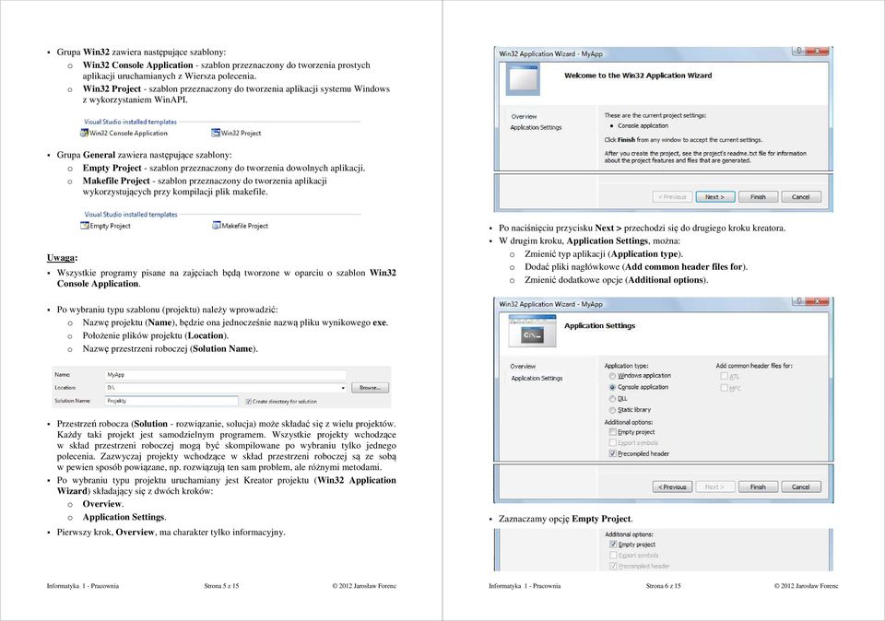Click into the Name field containing MyApp
The height and width of the screenshot is (621, 885).
click(225, 374)
